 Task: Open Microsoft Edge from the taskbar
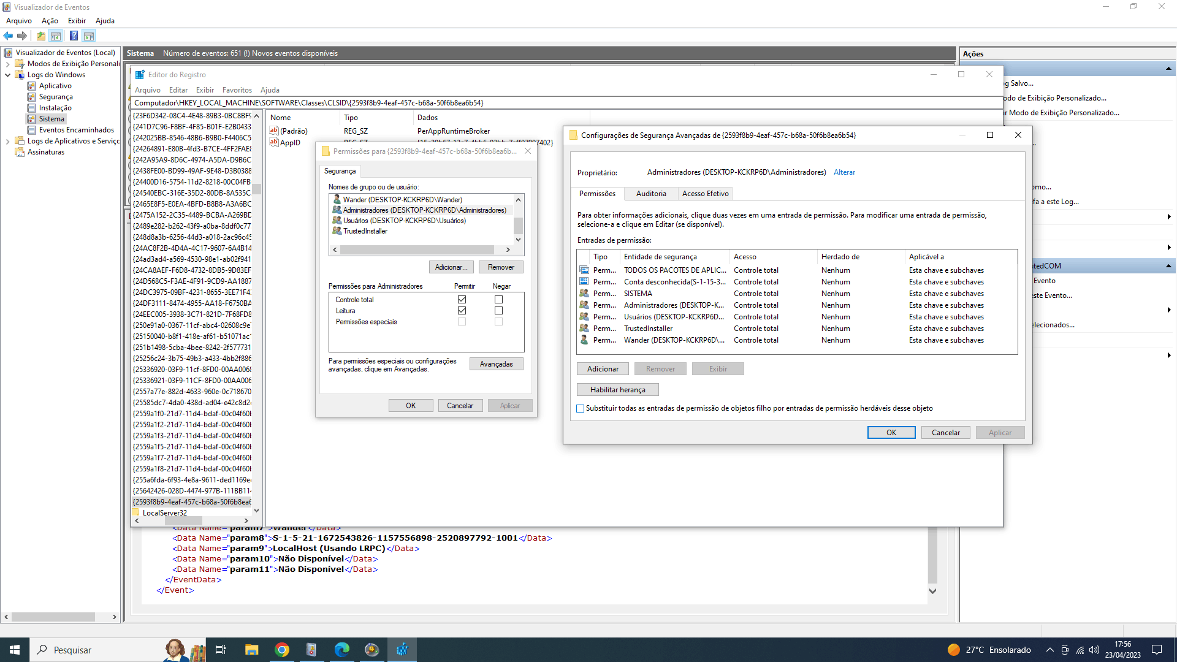[342, 650]
